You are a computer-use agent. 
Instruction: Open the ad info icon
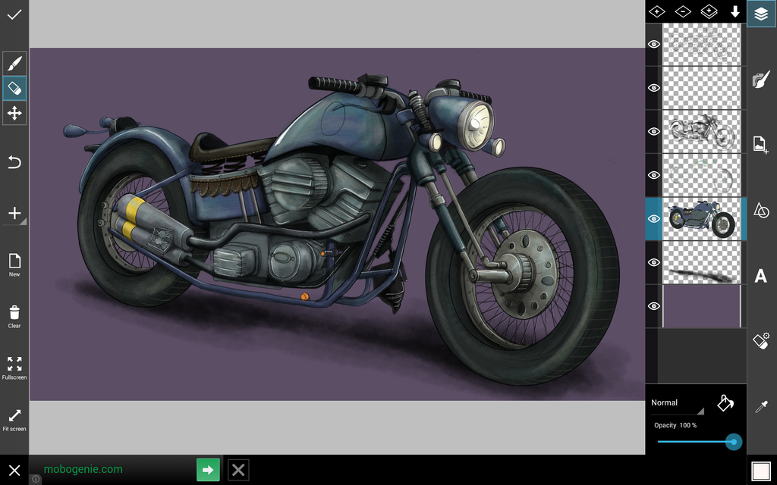coord(36,479)
